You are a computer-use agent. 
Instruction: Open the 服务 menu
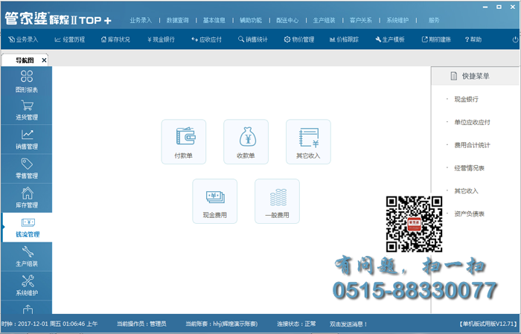coord(434,20)
